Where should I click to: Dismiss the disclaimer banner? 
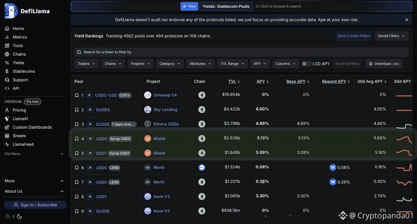pyautogui.click(x=407, y=20)
